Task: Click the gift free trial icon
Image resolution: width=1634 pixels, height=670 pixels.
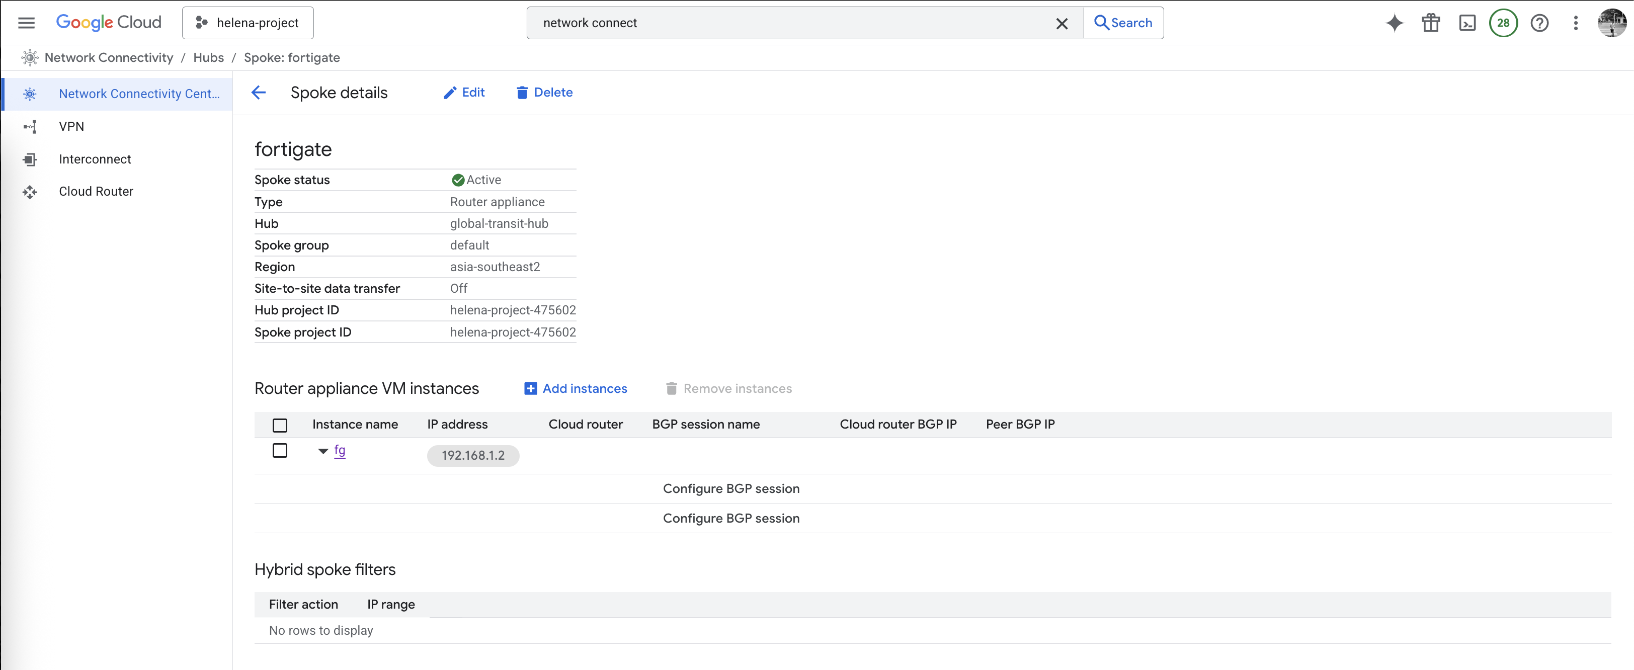Action: (1430, 23)
